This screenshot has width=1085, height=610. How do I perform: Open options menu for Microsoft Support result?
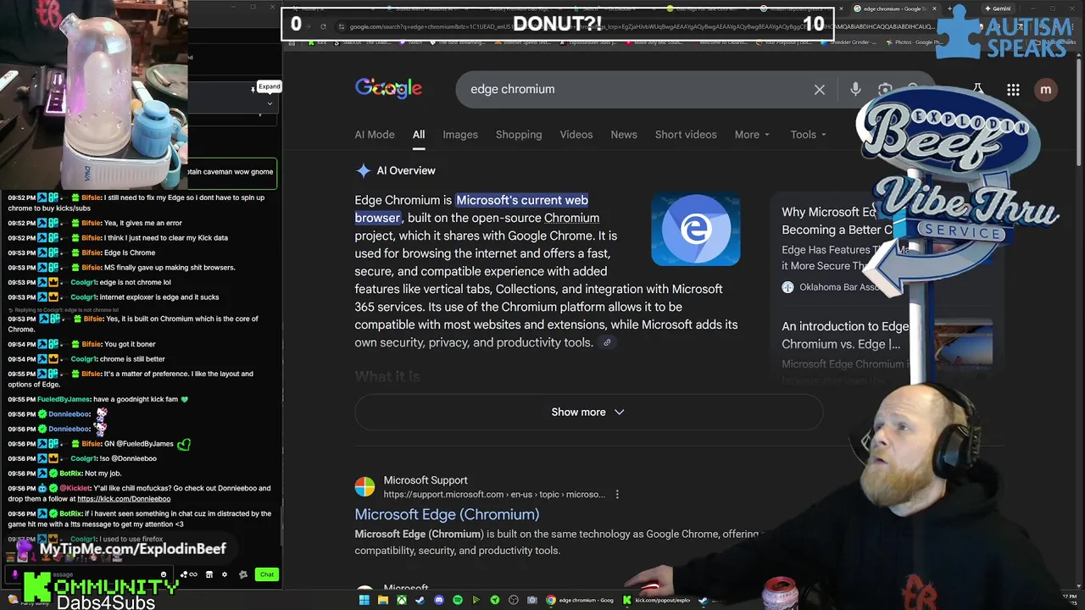pyautogui.click(x=617, y=494)
